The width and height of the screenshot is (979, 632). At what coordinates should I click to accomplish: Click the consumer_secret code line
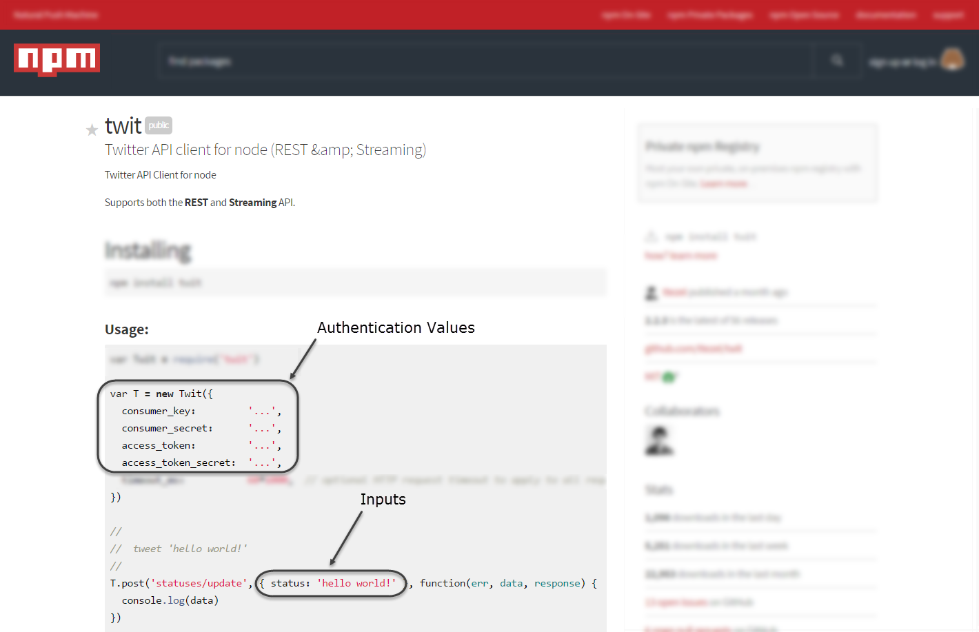tap(201, 428)
